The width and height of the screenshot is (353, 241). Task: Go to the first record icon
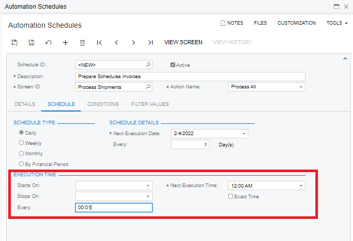99,43
